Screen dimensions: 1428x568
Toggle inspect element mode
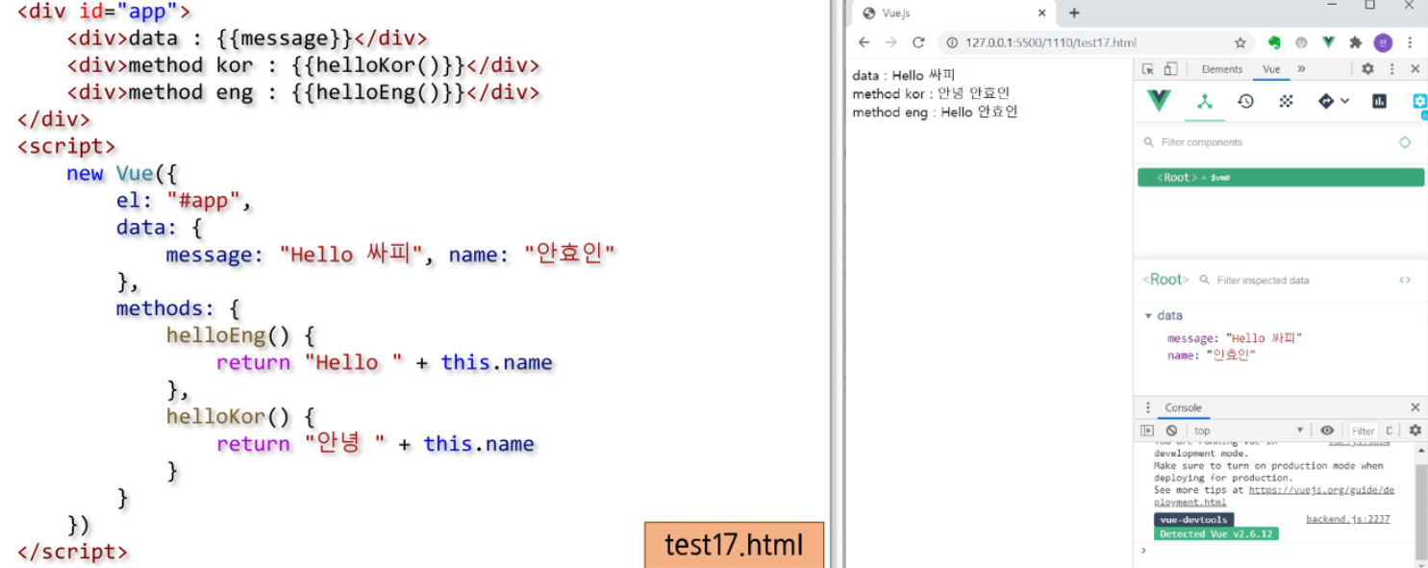pyautogui.click(x=1149, y=68)
